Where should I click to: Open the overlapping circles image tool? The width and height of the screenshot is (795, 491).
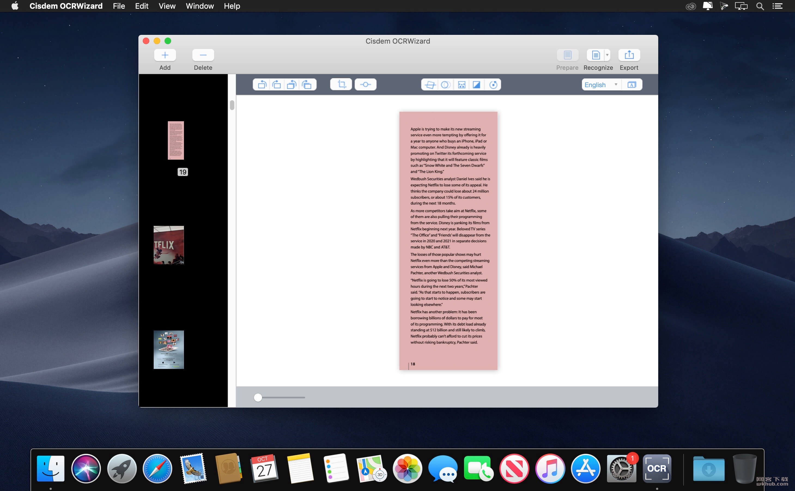[x=445, y=85]
